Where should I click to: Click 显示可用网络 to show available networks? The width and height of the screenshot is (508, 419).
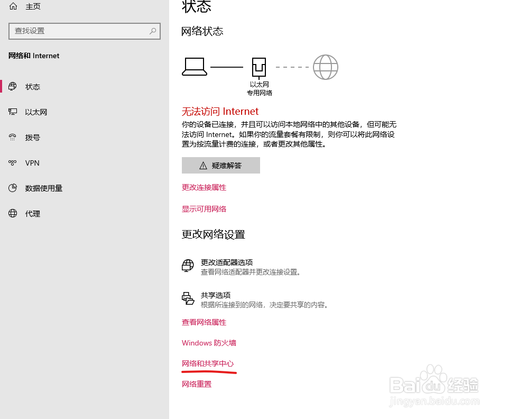(x=204, y=208)
